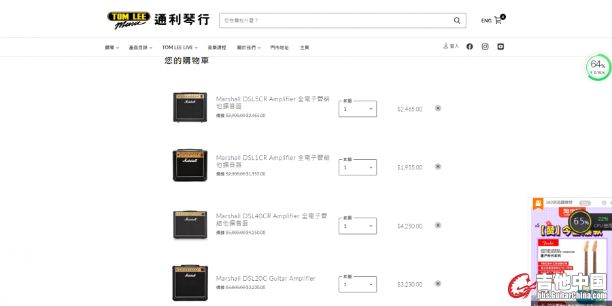Viewport: 612px width, 306px height.
Task: Click the search input field
Action: pyautogui.click(x=336, y=20)
